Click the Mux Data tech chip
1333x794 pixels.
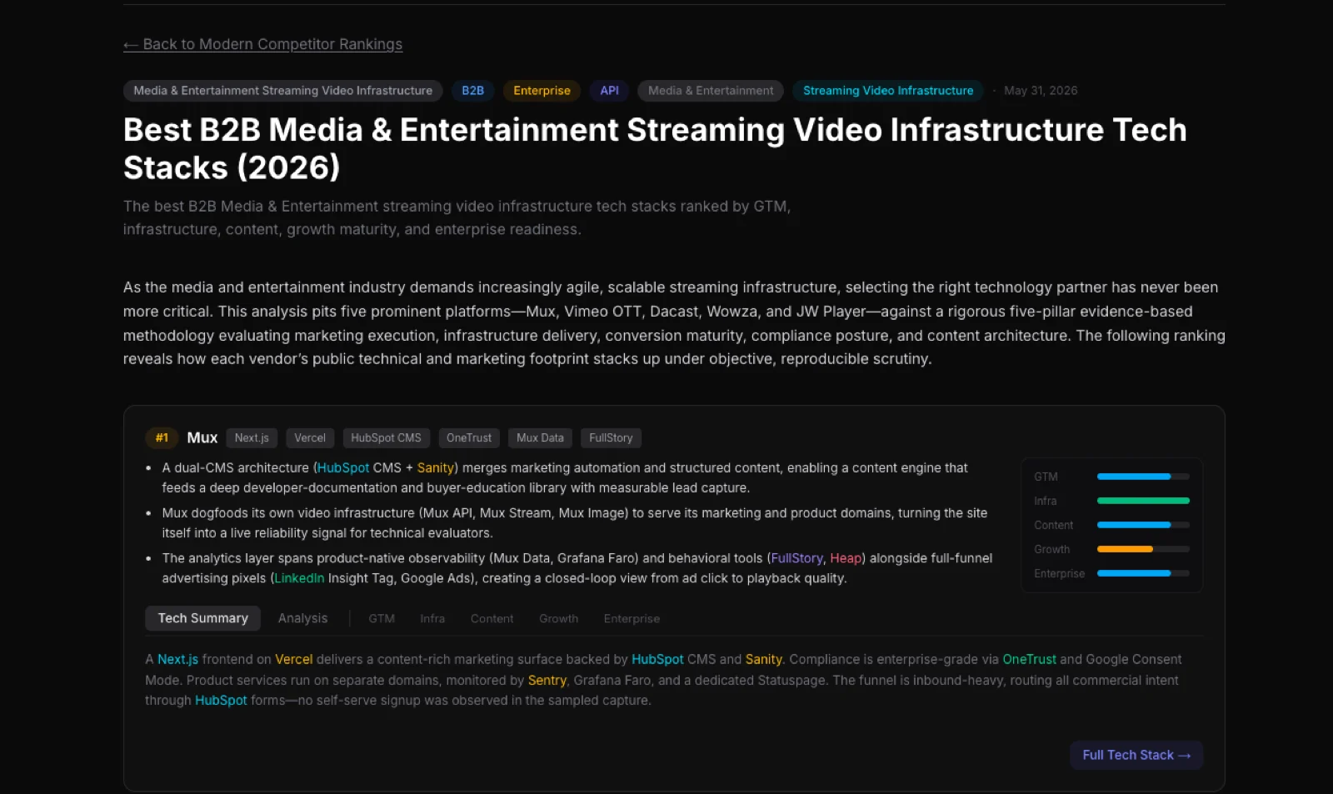click(540, 438)
